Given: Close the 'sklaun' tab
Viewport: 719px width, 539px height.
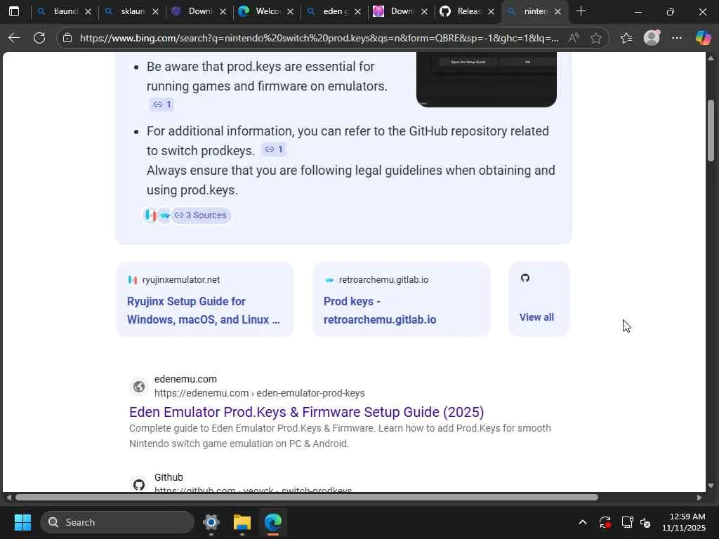Looking at the screenshot, I should (x=155, y=11).
